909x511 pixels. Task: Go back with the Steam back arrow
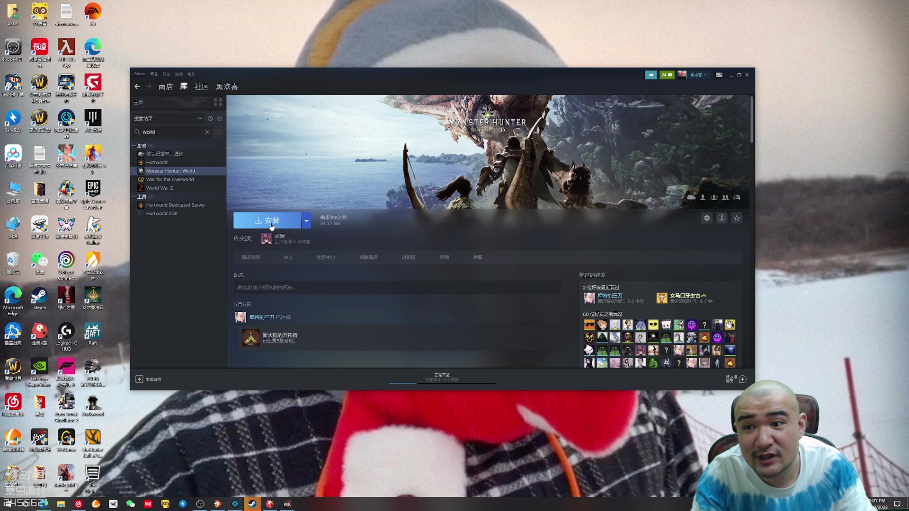click(137, 87)
